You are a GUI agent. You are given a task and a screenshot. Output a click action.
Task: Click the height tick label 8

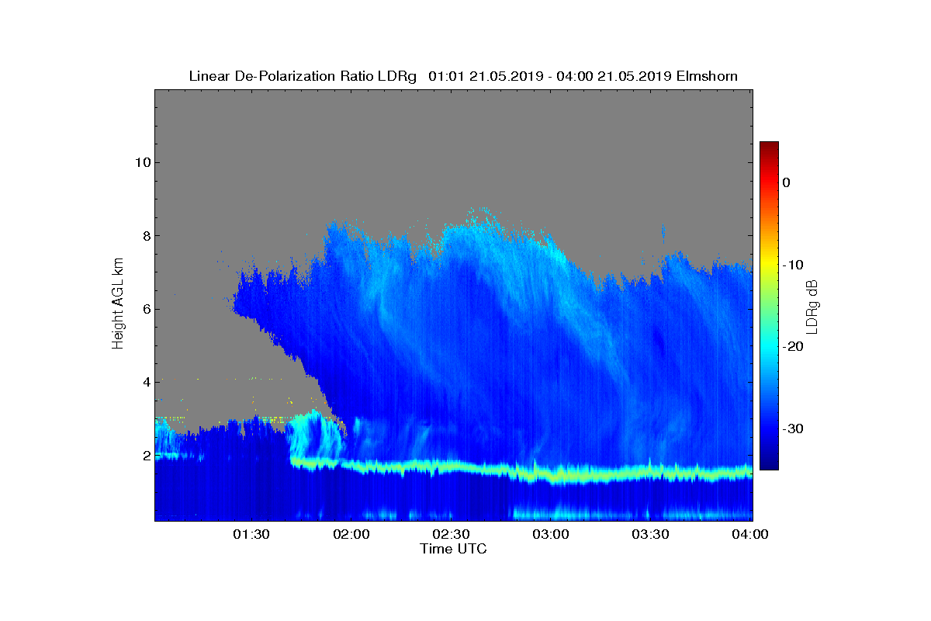(146, 235)
